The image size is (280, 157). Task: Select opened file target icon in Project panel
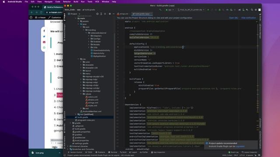coord(97,14)
